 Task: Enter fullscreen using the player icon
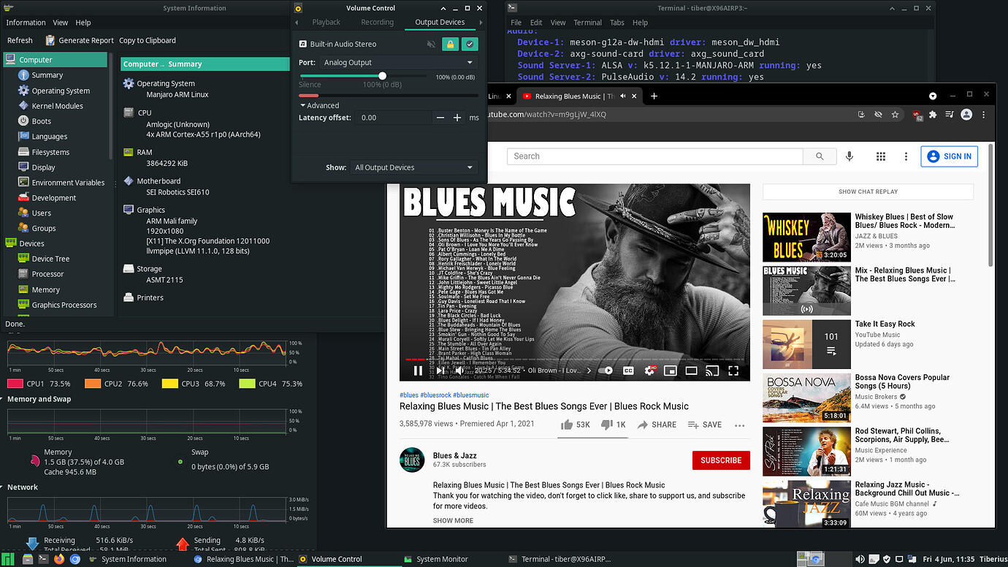click(733, 370)
